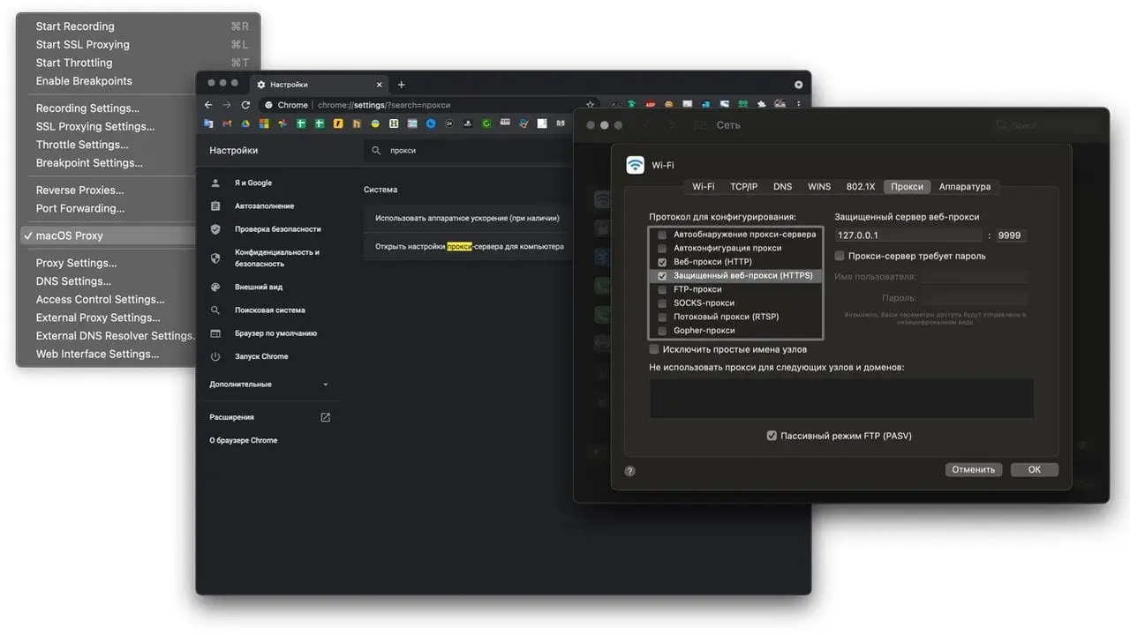The width and height of the screenshot is (1130, 635).
Task: Click the bookmark star in address bar
Action: [591, 105]
